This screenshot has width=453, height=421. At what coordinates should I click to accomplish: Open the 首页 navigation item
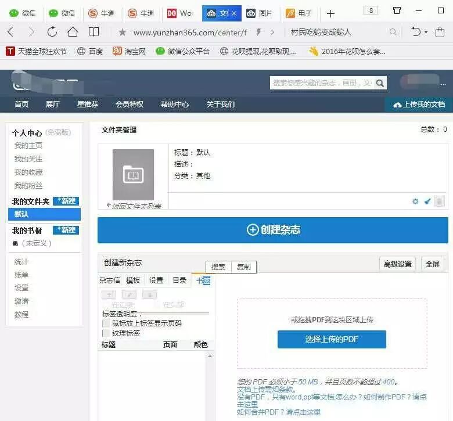pyautogui.click(x=21, y=105)
